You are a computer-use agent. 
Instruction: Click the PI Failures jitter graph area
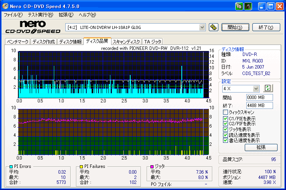[113, 132]
